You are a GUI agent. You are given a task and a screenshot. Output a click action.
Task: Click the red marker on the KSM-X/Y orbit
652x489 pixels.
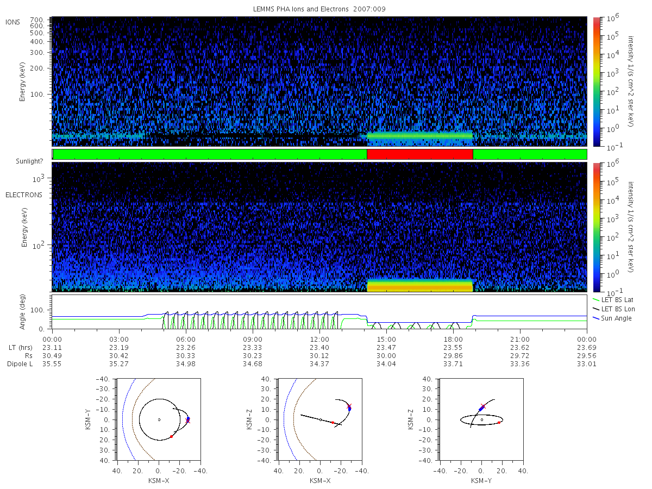pos(171,436)
